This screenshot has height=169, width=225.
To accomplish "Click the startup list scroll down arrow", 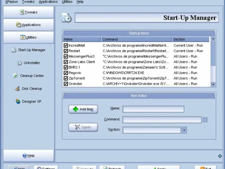I will 213,84.
